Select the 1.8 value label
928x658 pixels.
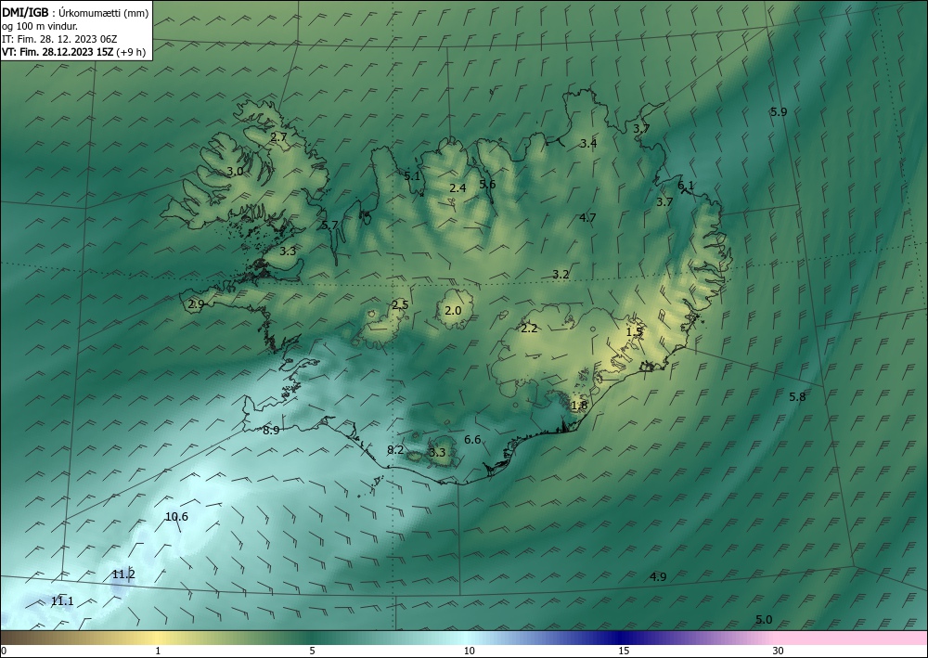pyautogui.click(x=579, y=406)
